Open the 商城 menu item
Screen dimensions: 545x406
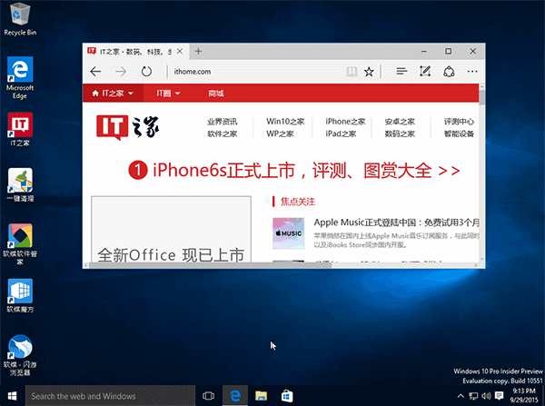216,94
